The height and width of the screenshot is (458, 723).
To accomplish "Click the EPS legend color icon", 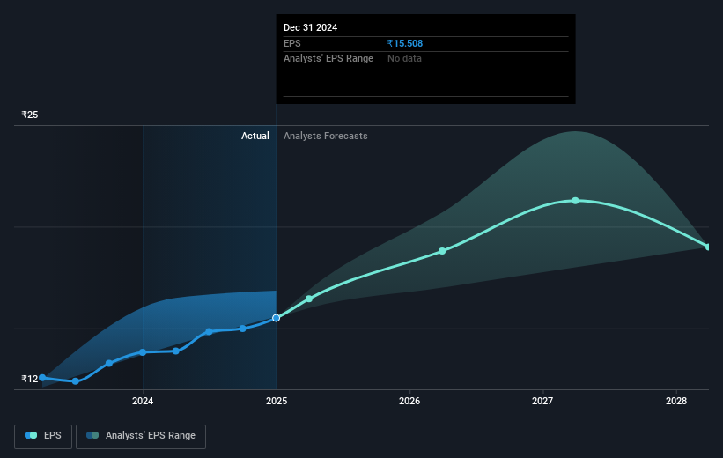I will point(31,435).
